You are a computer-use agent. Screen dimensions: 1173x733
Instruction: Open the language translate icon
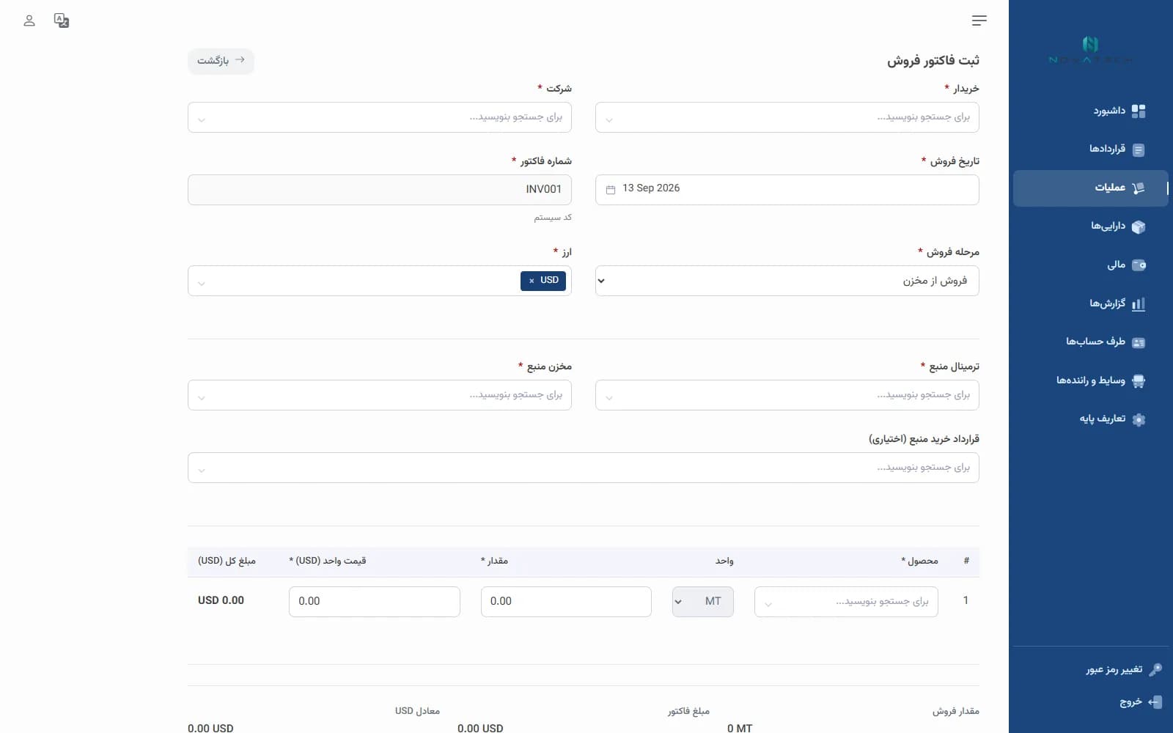click(62, 21)
